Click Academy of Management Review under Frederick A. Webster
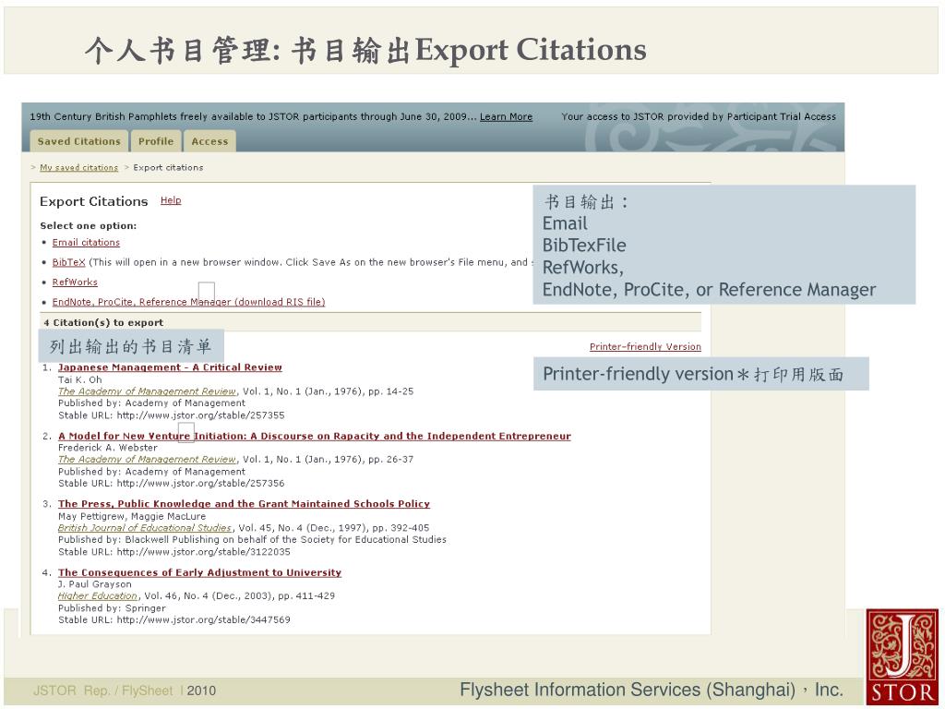945x709 pixels. 147,460
